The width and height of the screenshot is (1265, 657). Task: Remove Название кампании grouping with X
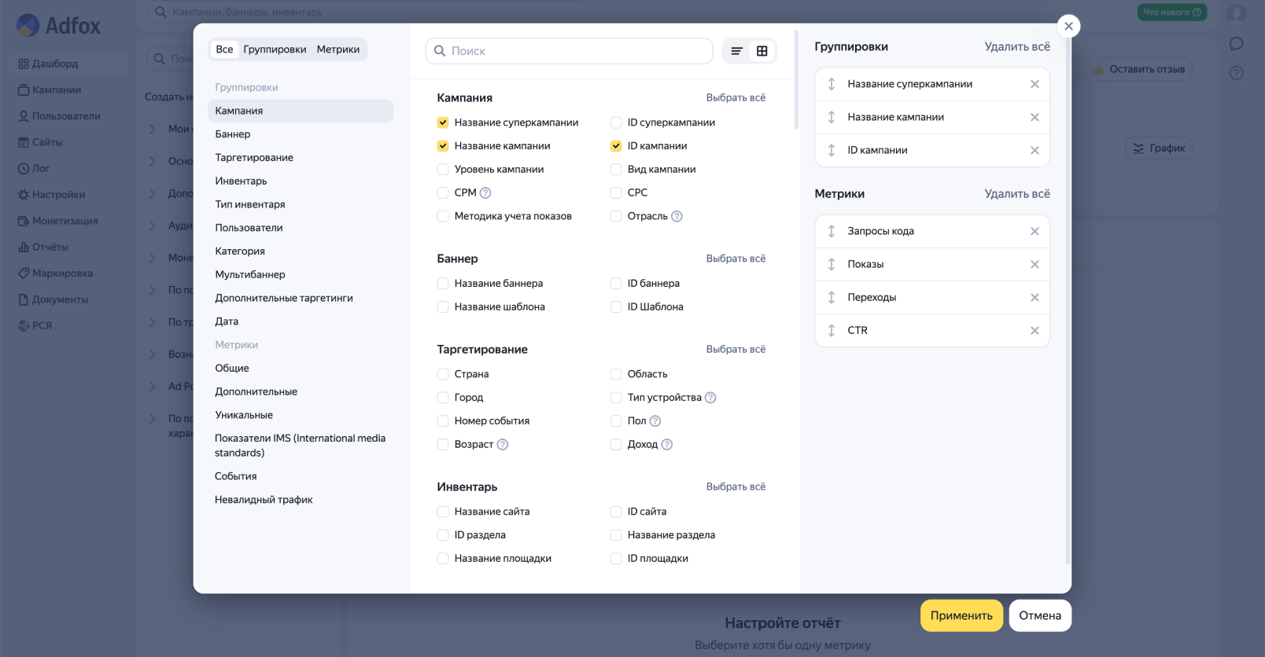pyautogui.click(x=1034, y=117)
